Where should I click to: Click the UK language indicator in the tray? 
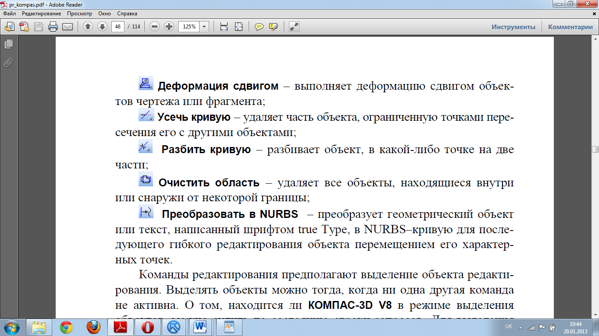pos(509,327)
